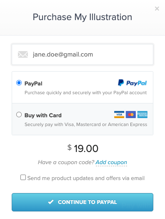Click the Buy with Card label text
The height and width of the screenshot is (219, 165).
pyautogui.click(x=43, y=116)
